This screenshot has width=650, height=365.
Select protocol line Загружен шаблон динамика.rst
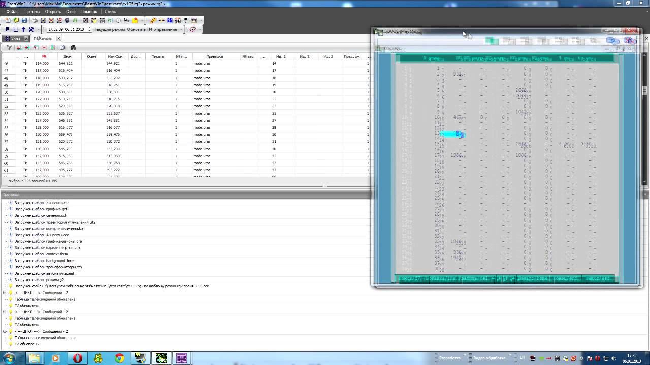click(x=42, y=203)
